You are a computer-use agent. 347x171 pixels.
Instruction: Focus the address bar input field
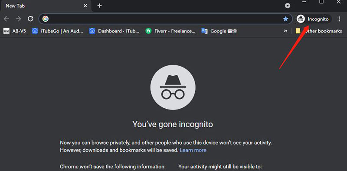[165, 19]
